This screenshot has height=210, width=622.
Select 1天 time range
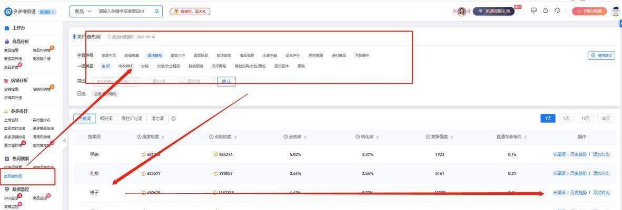pyautogui.click(x=548, y=118)
